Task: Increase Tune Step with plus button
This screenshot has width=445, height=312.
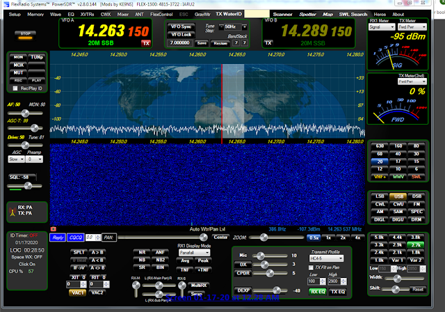Action: [x=245, y=26]
